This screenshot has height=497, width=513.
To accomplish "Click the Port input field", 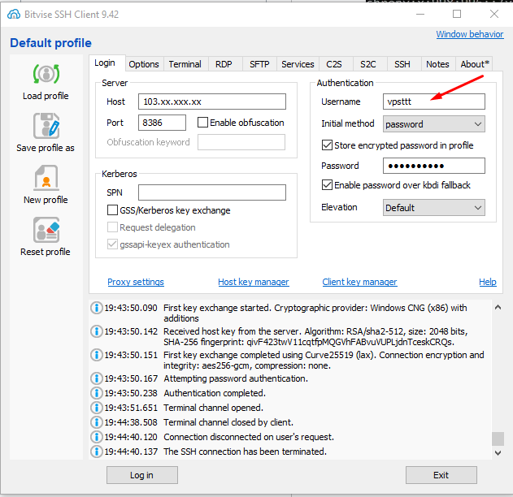I will pyautogui.click(x=162, y=123).
